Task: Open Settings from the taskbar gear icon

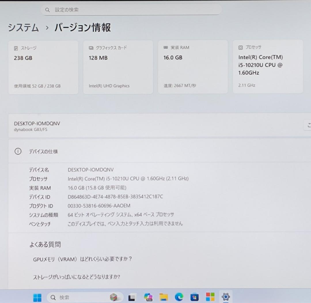Action: pos(226,297)
